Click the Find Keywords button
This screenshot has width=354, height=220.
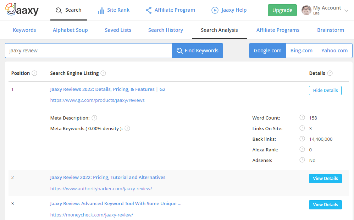[198, 51]
